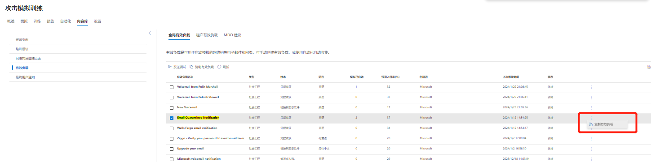The image size is (651, 162).
Task: Open more options for Ziggo password row
Action: coord(591,138)
